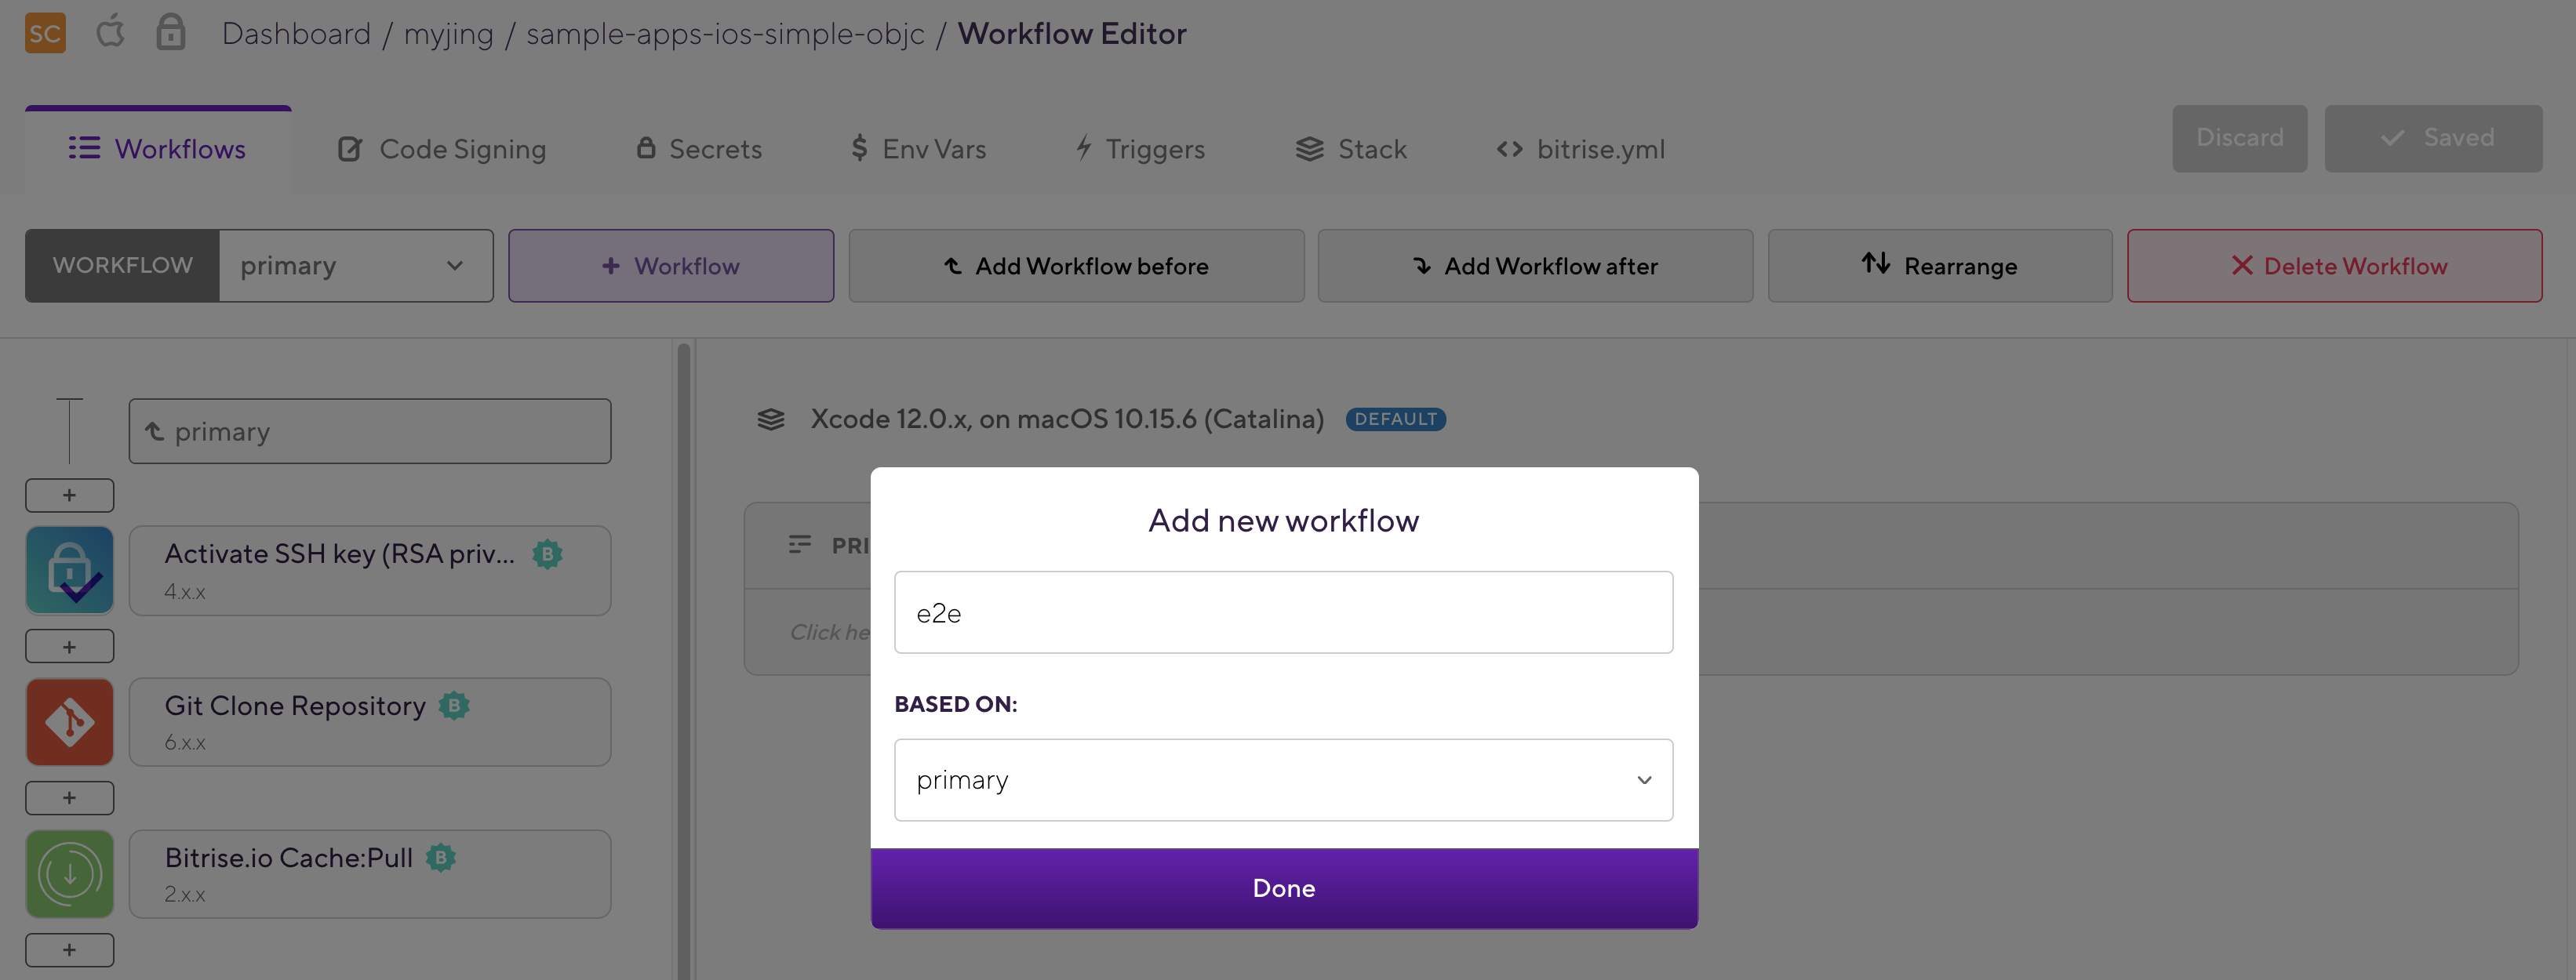Image resolution: width=2576 pixels, height=980 pixels.
Task: Open the Based On primary dropdown
Action: (x=1283, y=780)
